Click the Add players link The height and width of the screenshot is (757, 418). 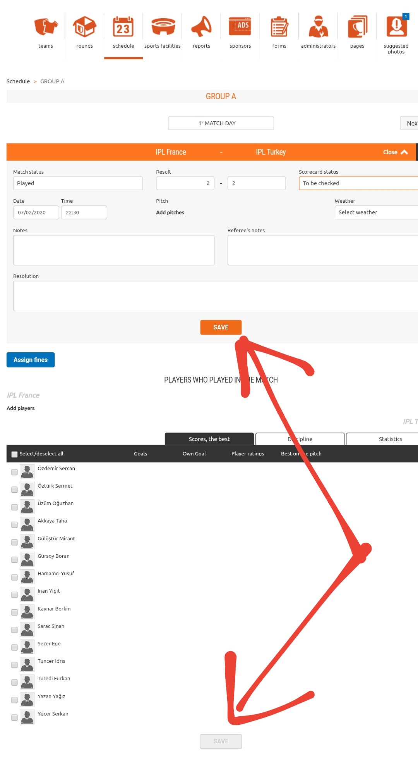pyautogui.click(x=21, y=408)
